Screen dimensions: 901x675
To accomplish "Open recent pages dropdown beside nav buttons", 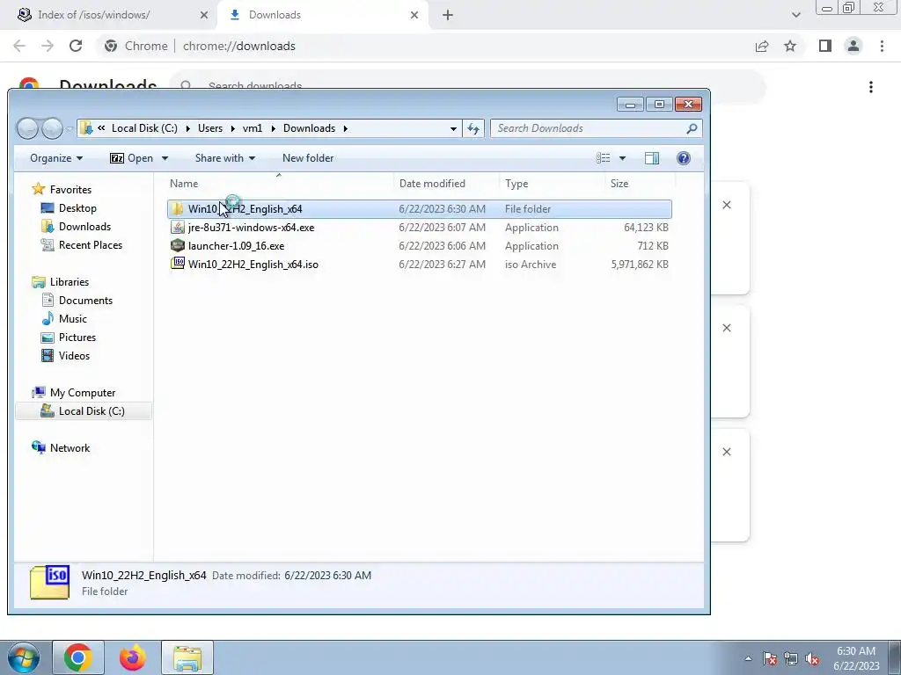I will (69, 128).
